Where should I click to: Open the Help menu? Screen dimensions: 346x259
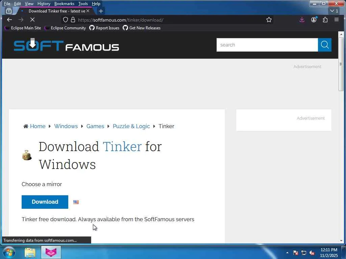pyautogui.click(x=96, y=3)
